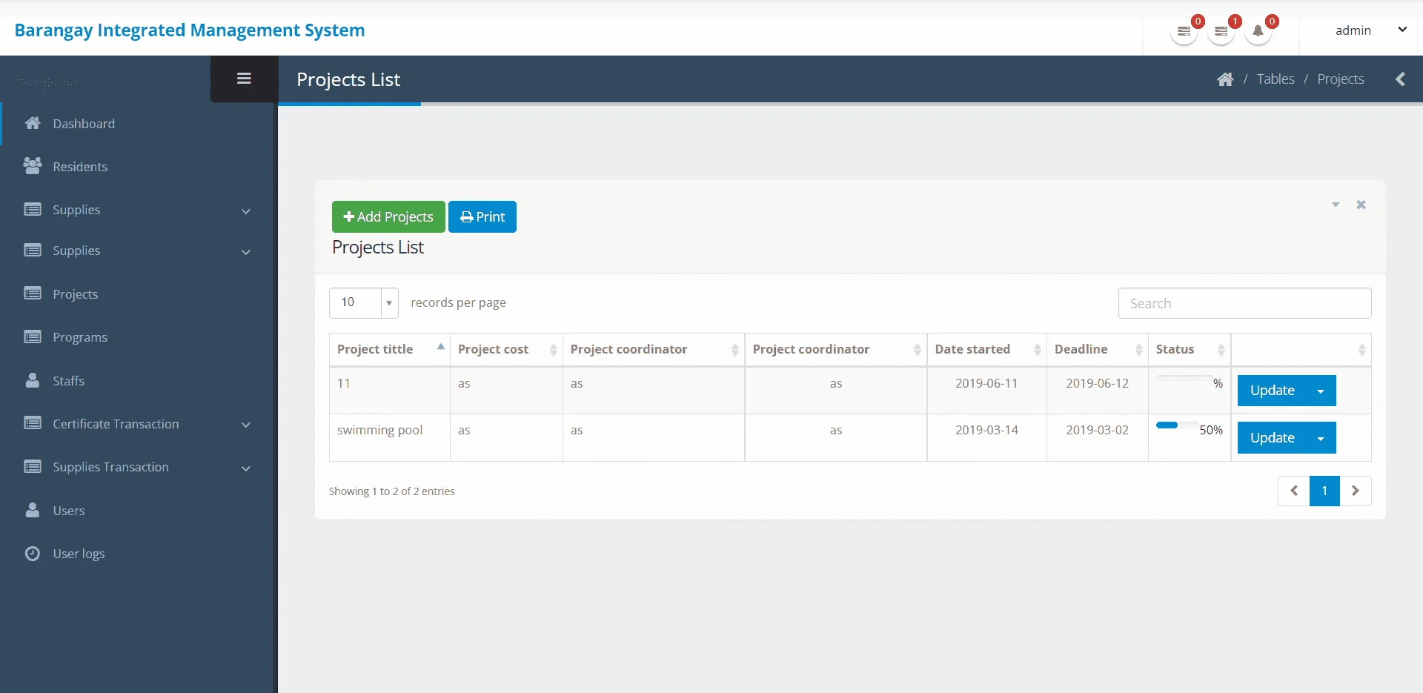Open the first messages icon with 0 badge
Image resolution: width=1423 pixels, height=693 pixels.
tap(1184, 31)
